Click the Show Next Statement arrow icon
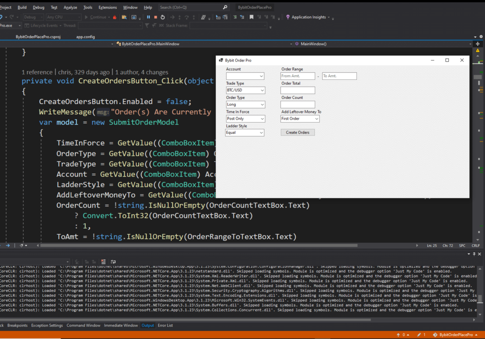The width and height of the screenshot is (485, 339). 172,17
